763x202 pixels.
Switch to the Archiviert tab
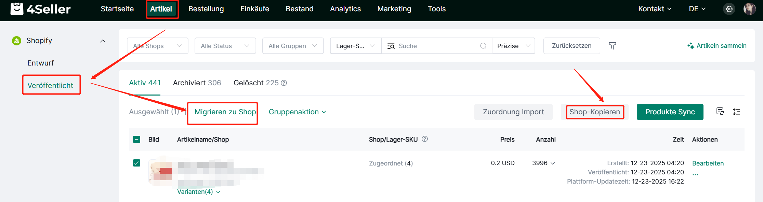point(197,83)
